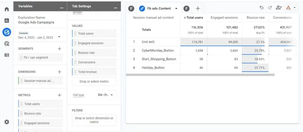This screenshot has width=303, height=132.
Task: Expand warning icon dropdown arrow
Action: [295, 7]
